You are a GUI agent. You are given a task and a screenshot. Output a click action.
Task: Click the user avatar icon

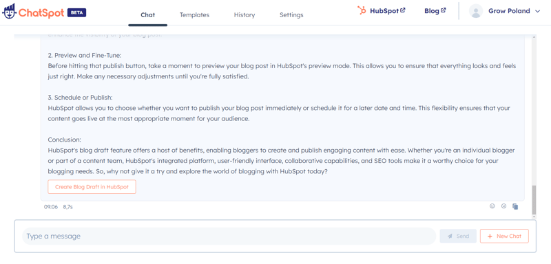[x=476, y=11]
